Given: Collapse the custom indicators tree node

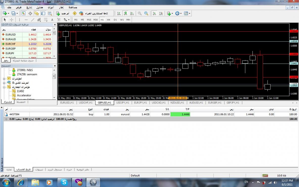Looking at the screenshot, I should pos(4,87).
